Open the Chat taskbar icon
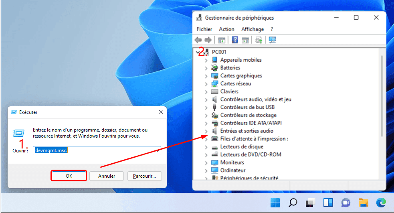 346,203
